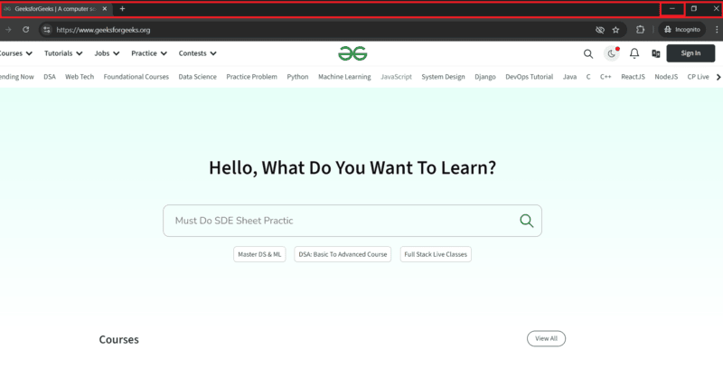Open the Java topic link

[x=569, y=77]
